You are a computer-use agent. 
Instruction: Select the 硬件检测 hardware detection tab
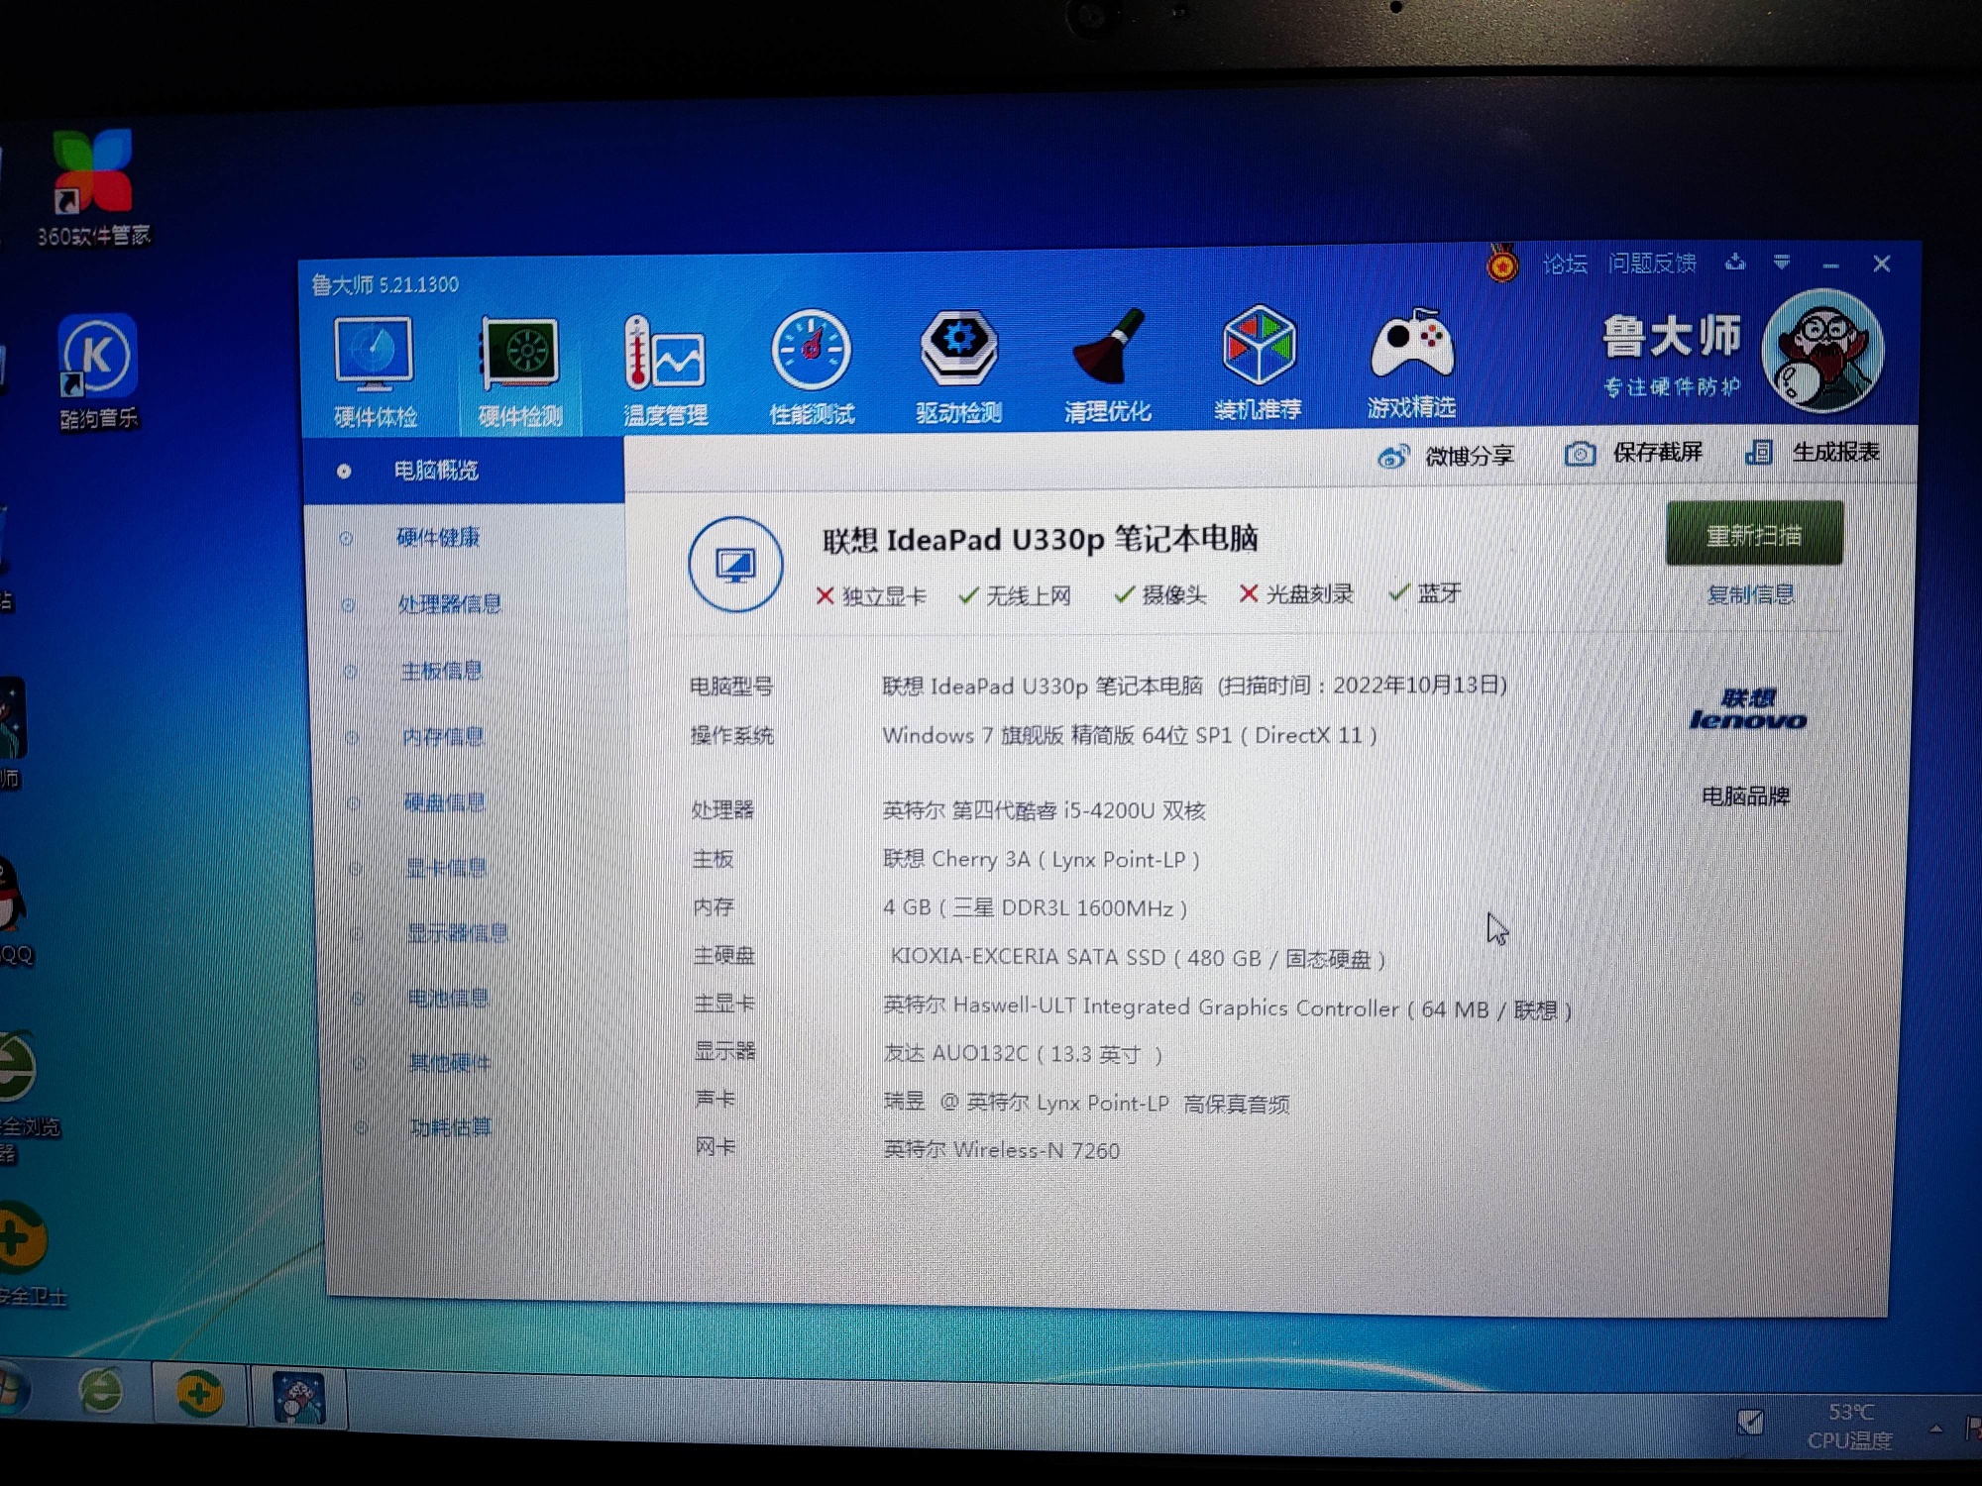pyautogui.click(x=520, y=372)
